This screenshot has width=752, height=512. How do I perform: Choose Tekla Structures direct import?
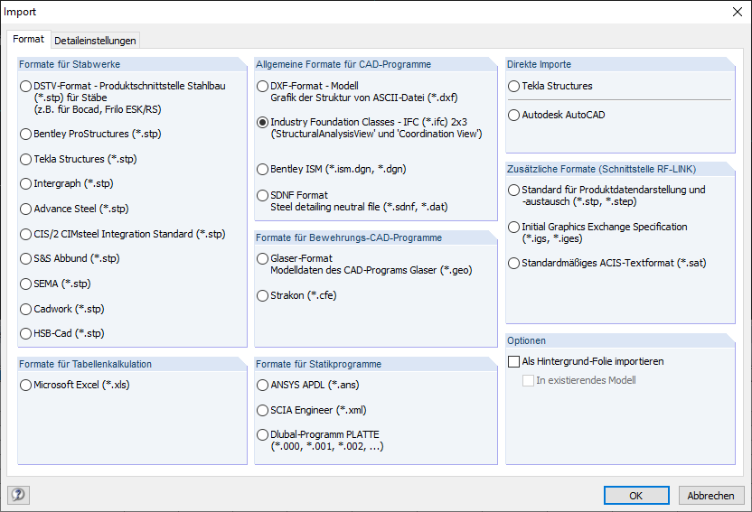click(513, 87)
